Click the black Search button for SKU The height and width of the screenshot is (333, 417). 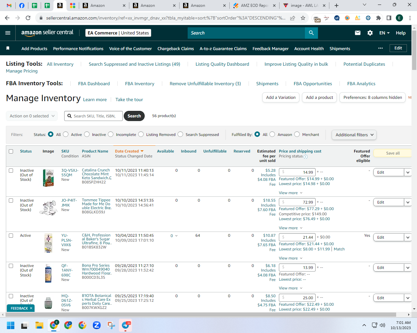click(x=134, y=116)
